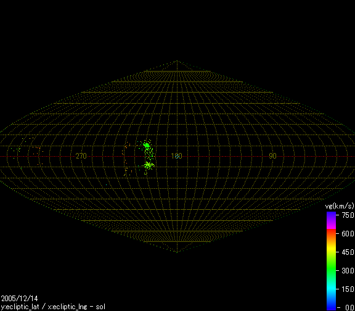355x311 pixels.
Task: Click the ecliptic_lat / ecliptic_lng axis caption
Action: (53, 307)
